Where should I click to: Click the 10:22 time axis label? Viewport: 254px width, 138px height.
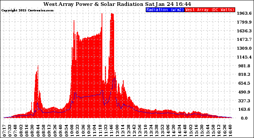(77, 131)
